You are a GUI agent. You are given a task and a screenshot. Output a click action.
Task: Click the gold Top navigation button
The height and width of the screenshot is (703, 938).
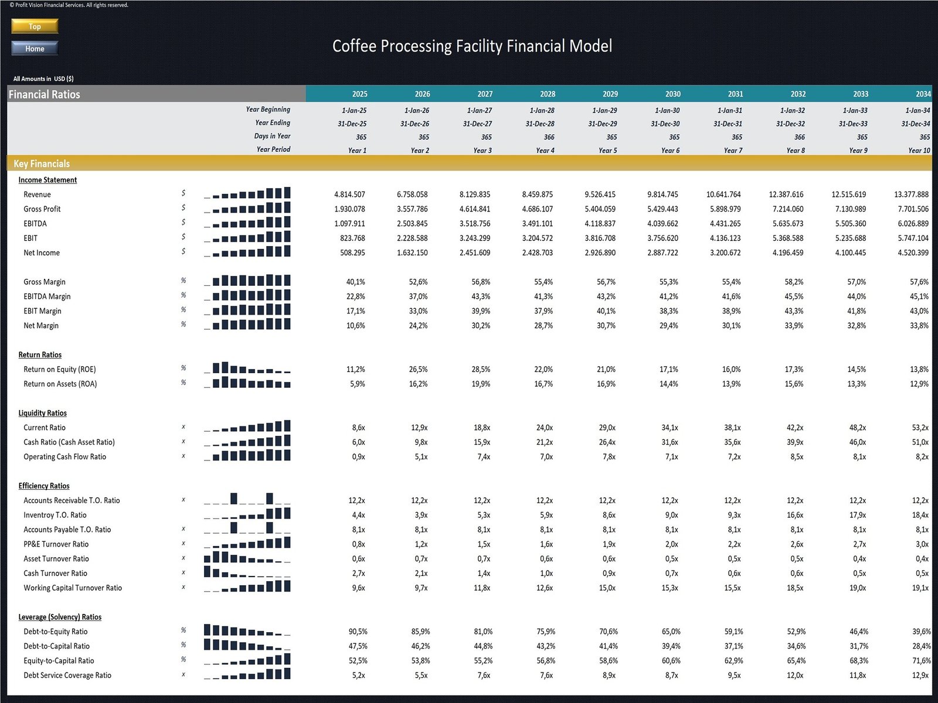(34, 26)
